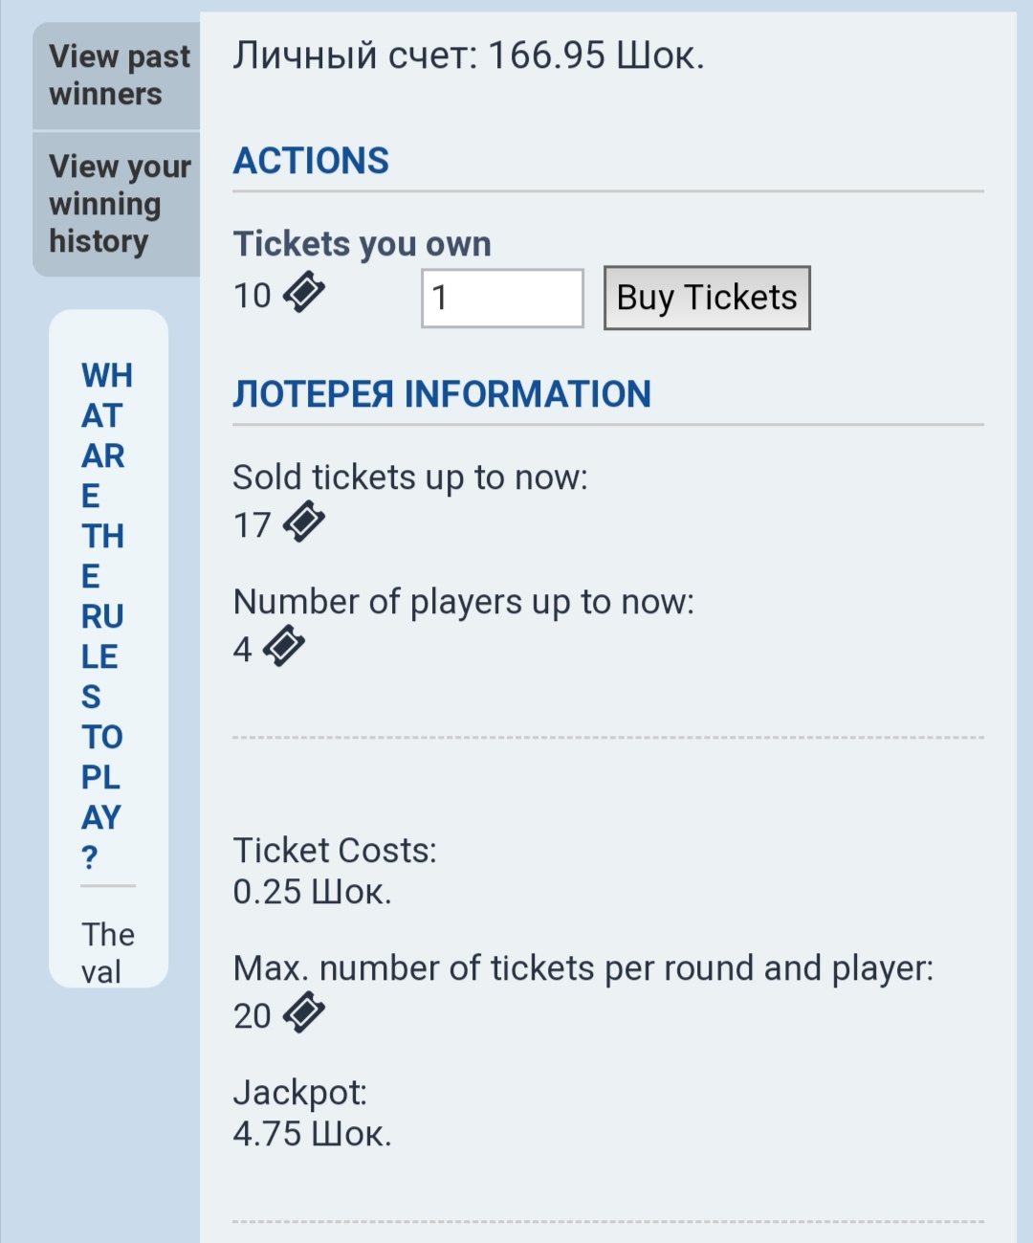
Task: Click the 'Max. number of tickets per round' label
Action: (582, 968)
